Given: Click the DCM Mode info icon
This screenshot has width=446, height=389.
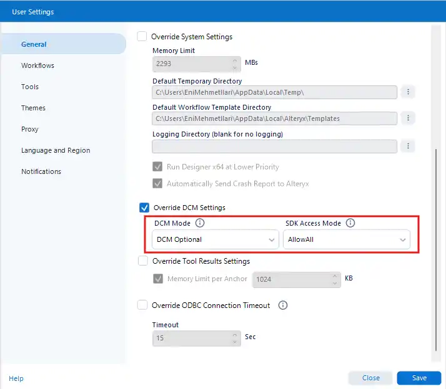Looking at the screenshot, I should (x=200, y=223).
